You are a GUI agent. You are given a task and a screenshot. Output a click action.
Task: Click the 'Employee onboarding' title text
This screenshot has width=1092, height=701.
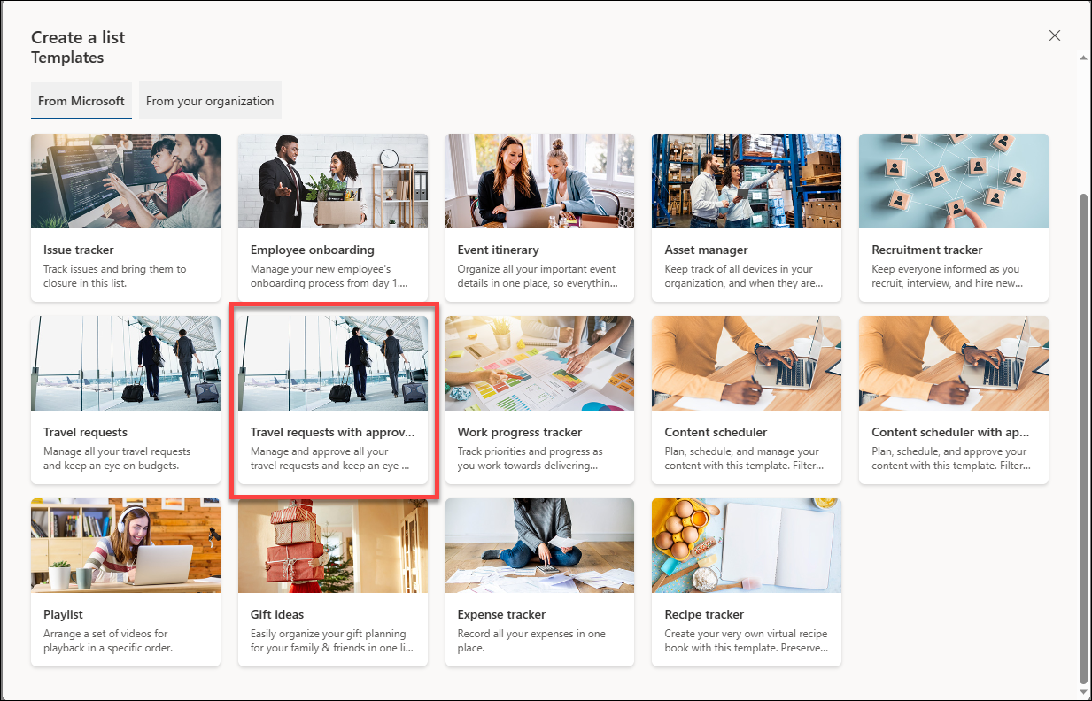(313, 250)
